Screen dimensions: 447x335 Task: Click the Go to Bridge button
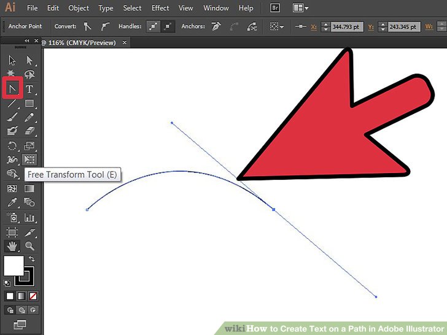click(x=277, y=8)
